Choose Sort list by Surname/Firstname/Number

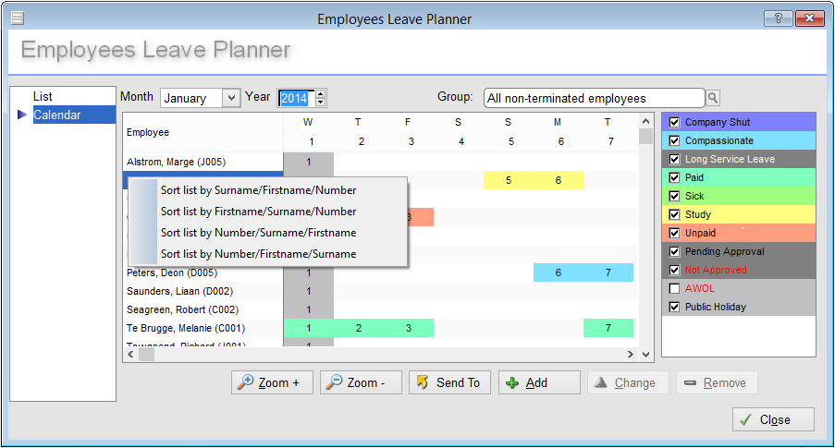pos(258,190)
